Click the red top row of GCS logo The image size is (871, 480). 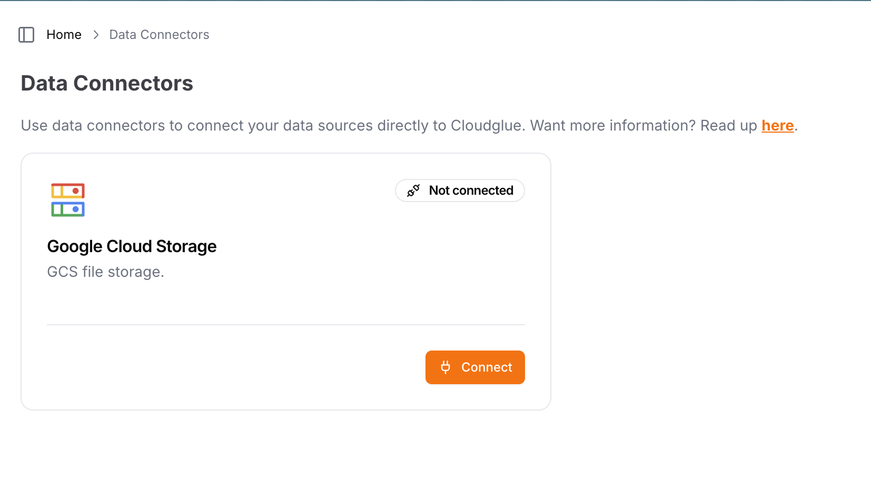click(x=68, y=191)
